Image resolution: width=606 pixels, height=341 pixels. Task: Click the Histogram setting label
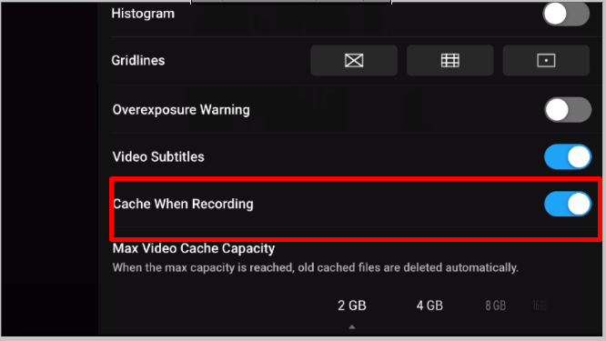click(x=143, y=14)
